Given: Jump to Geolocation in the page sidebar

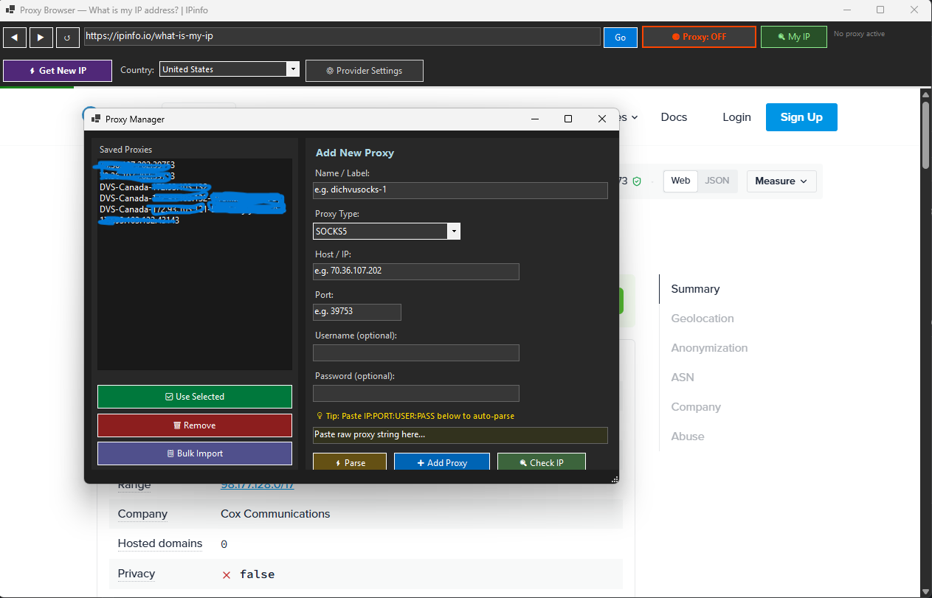Looking at the screenshot, I should [703, 319].
